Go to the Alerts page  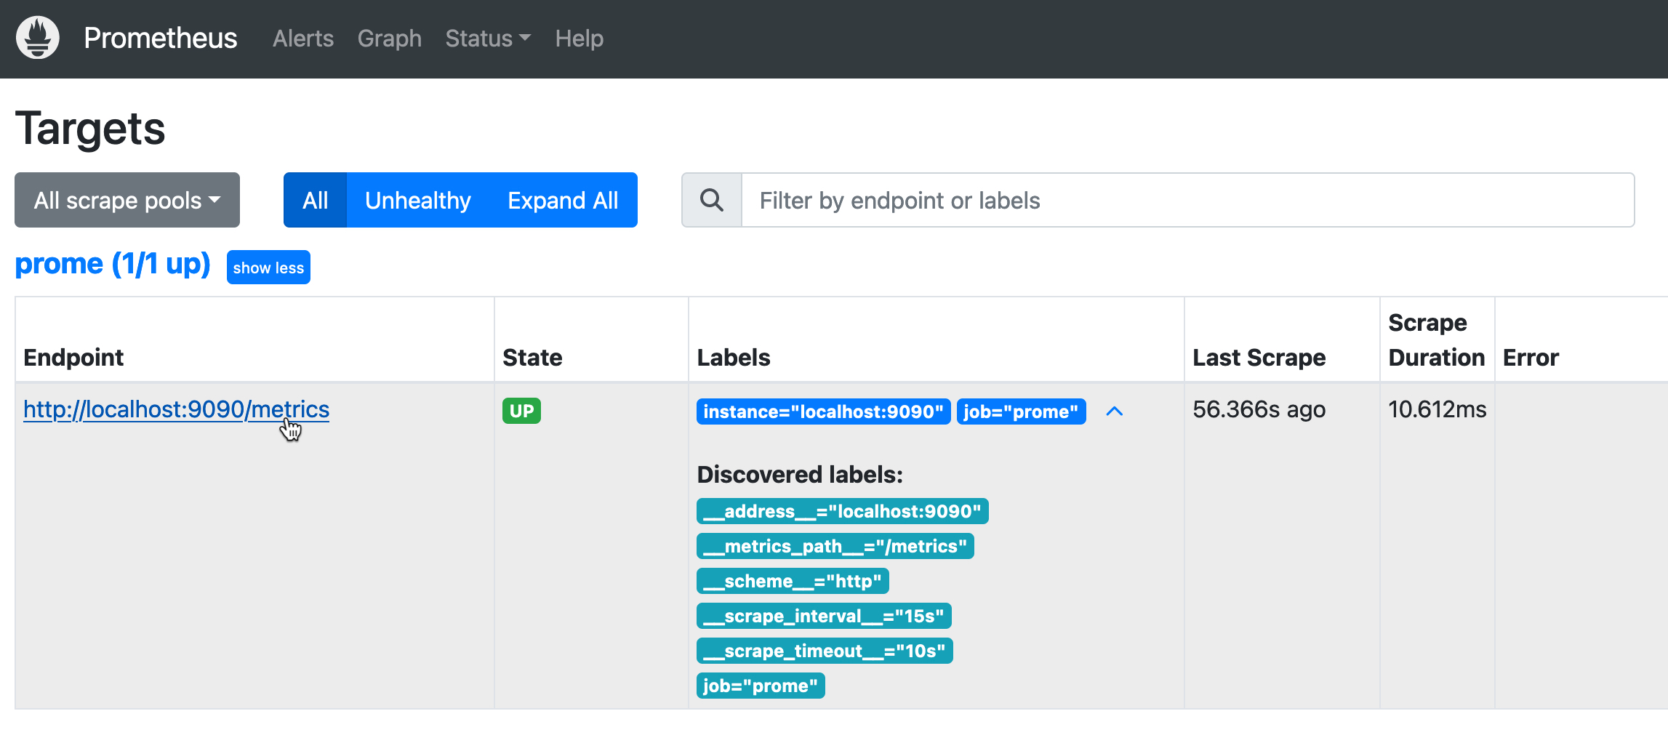click(x=303, y=38)
